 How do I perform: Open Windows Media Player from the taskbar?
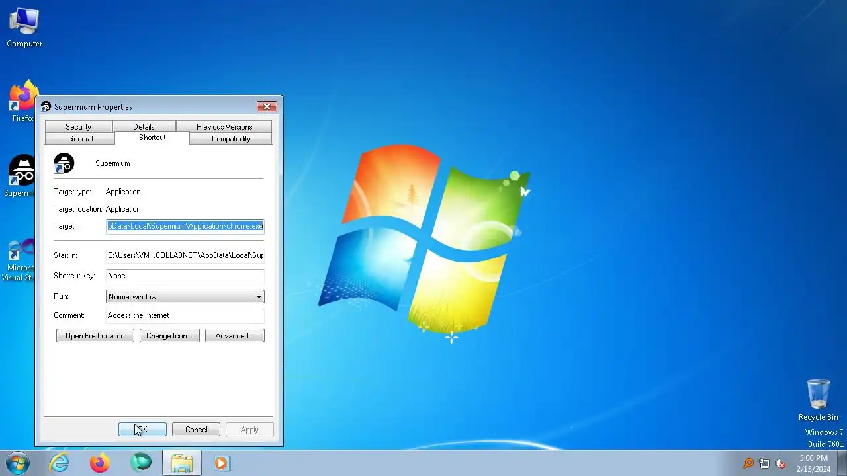coord(222,463)
